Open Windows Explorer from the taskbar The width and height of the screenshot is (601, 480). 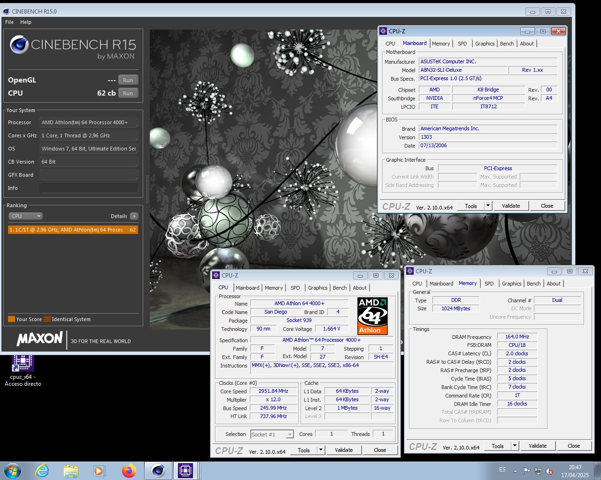(x=71, y=471)
